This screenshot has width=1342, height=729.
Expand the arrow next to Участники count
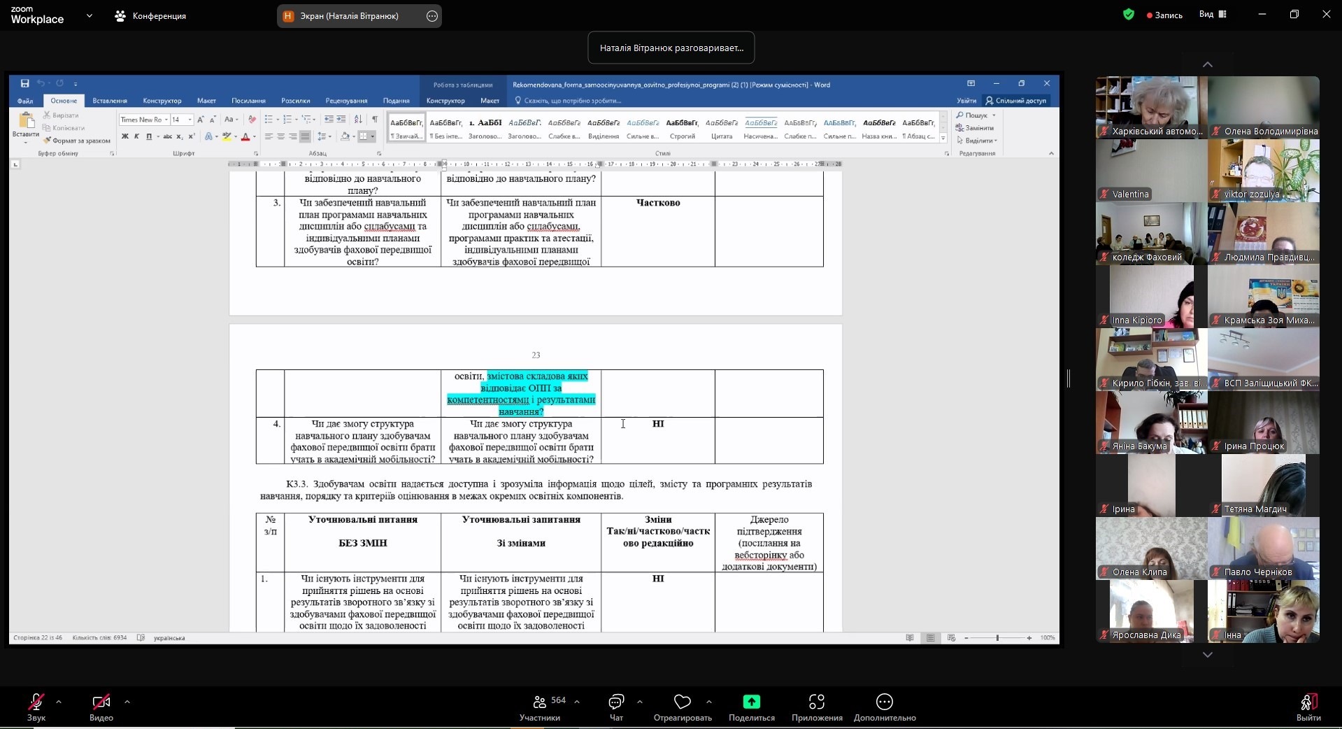[577, 701]
